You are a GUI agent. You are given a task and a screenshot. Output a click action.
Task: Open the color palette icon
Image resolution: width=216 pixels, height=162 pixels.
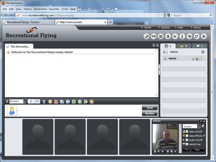(x=92, y=102)
